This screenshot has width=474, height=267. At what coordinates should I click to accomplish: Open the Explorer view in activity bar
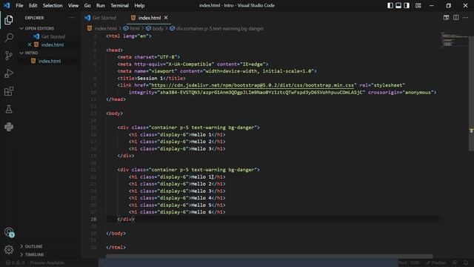coord(9,20)
